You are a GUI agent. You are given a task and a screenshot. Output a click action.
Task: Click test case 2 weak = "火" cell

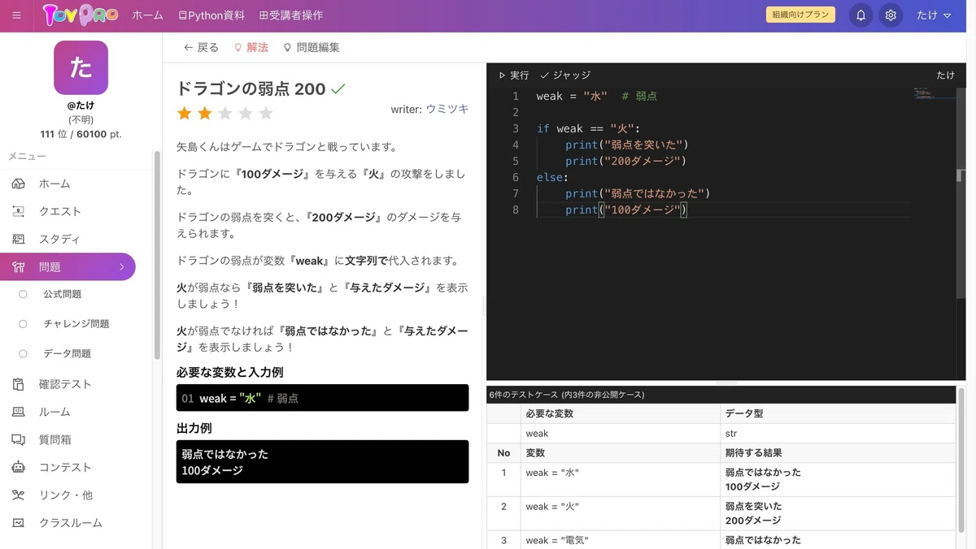(620, 513)
